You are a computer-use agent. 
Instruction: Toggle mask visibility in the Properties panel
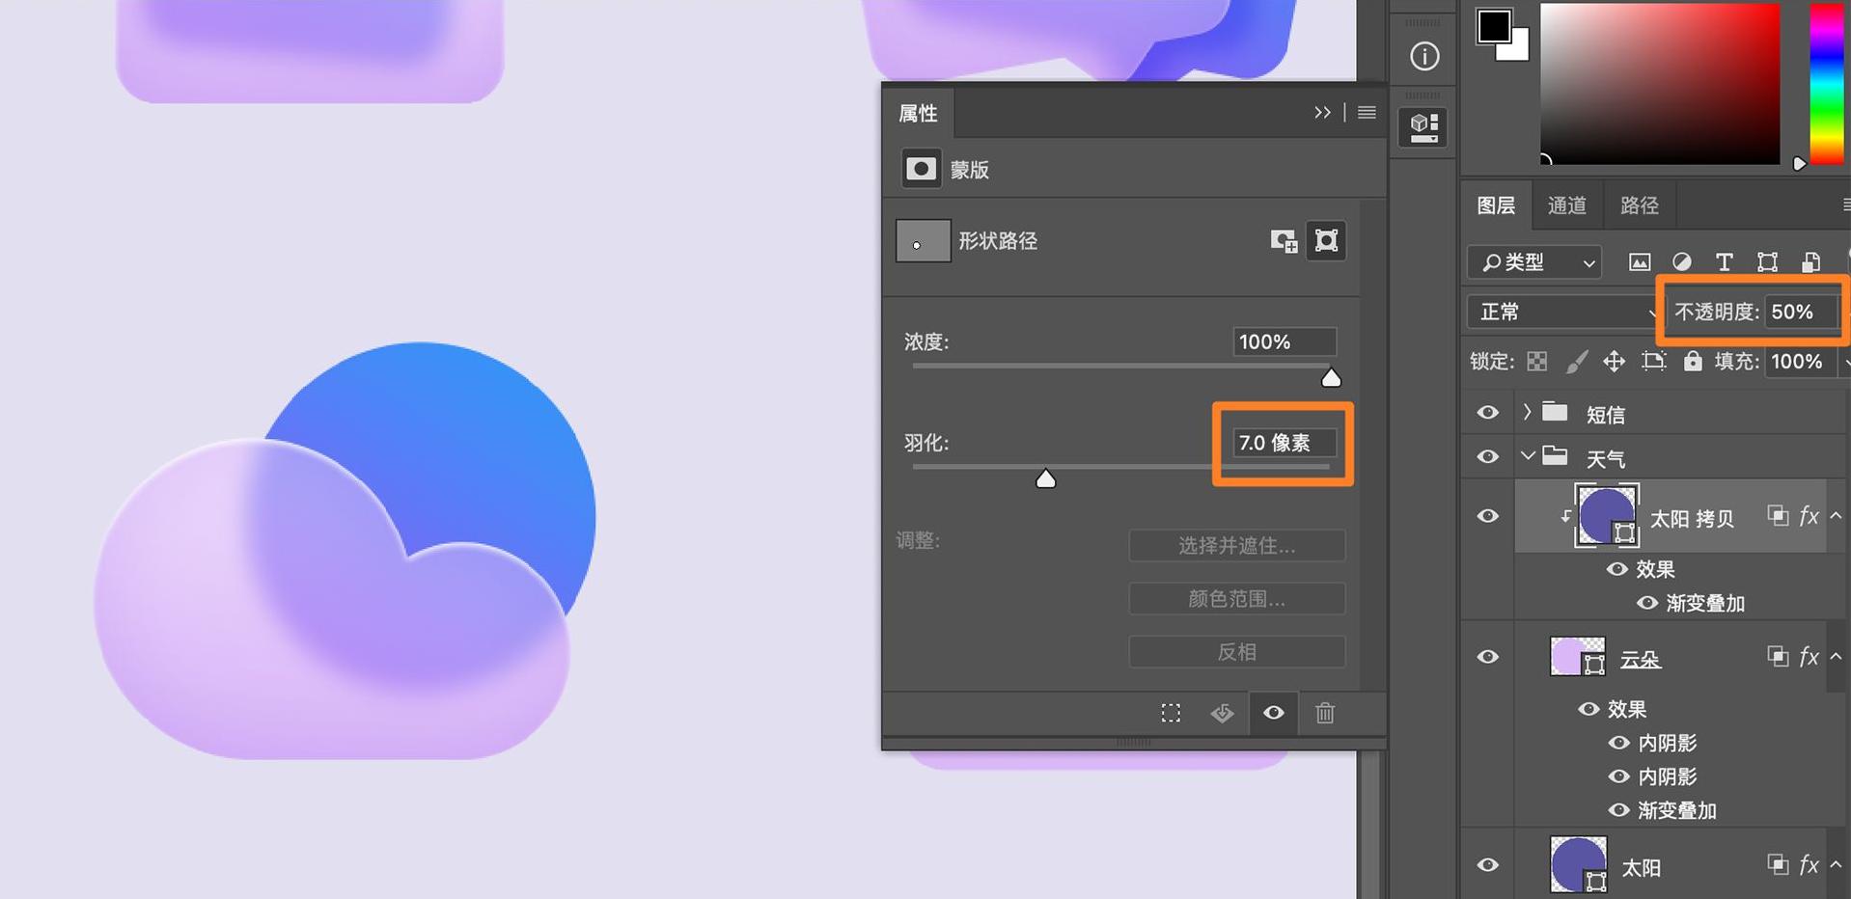(x=1273, y=714)
